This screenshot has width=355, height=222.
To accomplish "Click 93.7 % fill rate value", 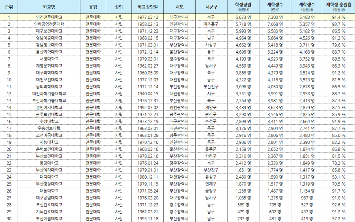I will coord(339,24).
